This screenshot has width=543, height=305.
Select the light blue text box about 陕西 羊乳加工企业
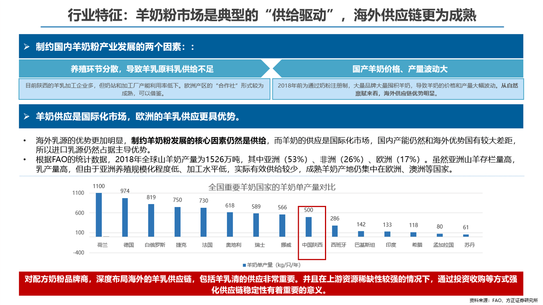point(144,89)
